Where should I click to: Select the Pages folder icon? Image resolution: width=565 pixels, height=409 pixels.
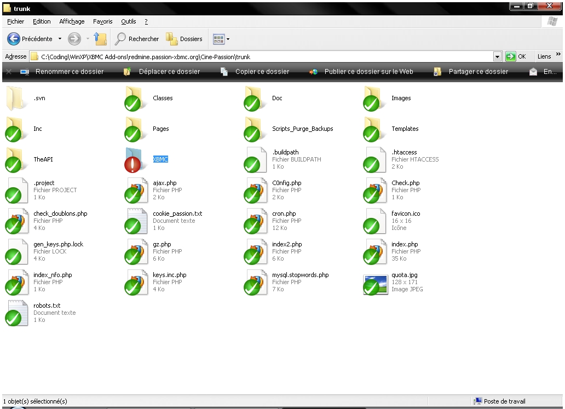(x=136, y=129)
